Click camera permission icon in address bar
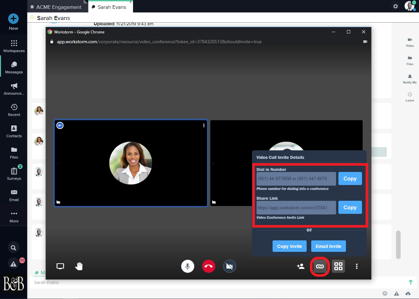This screenshot has height=299, width=419. (365, 42)
